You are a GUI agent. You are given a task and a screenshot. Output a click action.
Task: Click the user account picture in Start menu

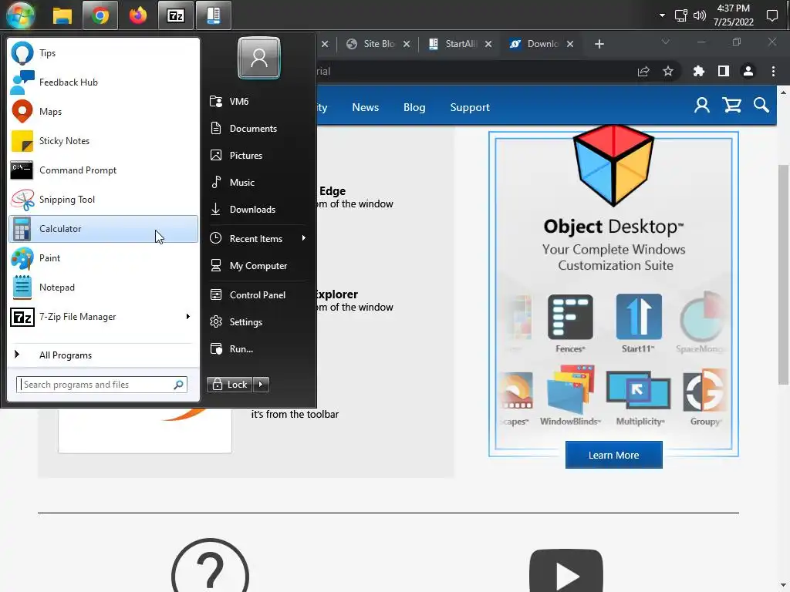coord(259,58)
